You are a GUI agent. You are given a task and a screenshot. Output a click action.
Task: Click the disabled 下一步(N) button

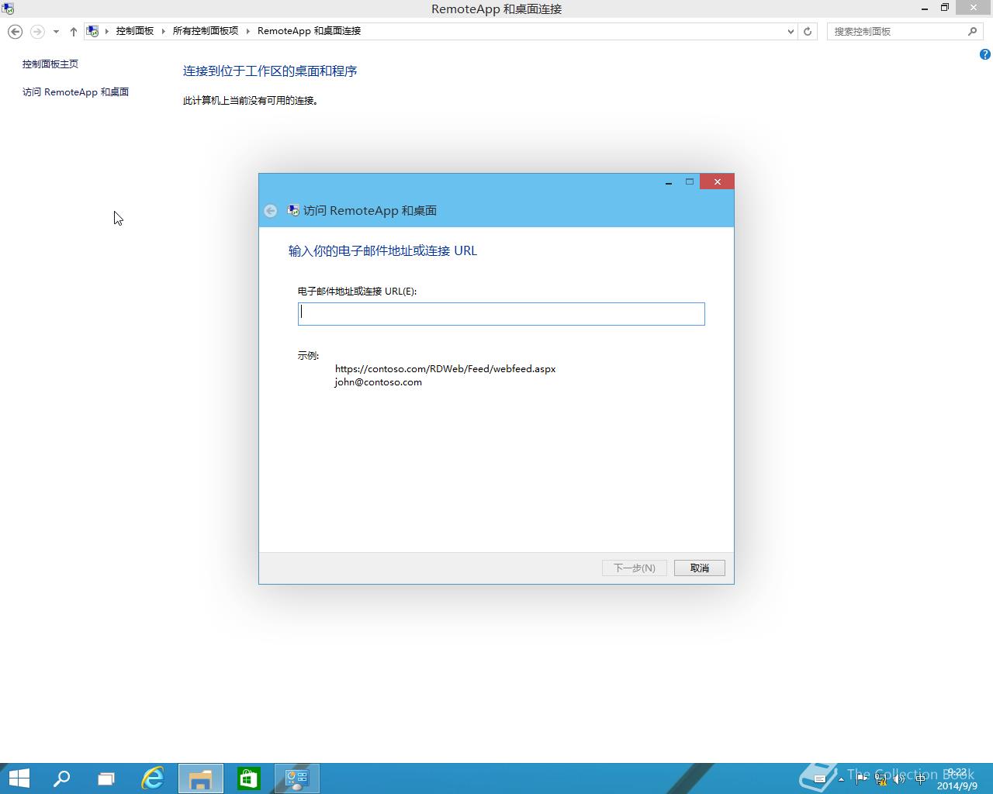[x=635, y=568]
